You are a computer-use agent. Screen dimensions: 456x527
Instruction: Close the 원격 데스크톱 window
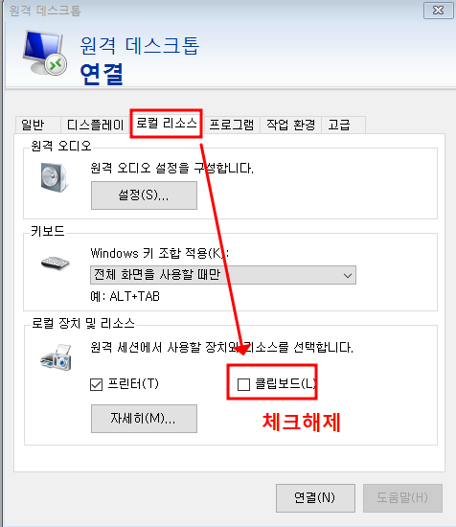438,11
